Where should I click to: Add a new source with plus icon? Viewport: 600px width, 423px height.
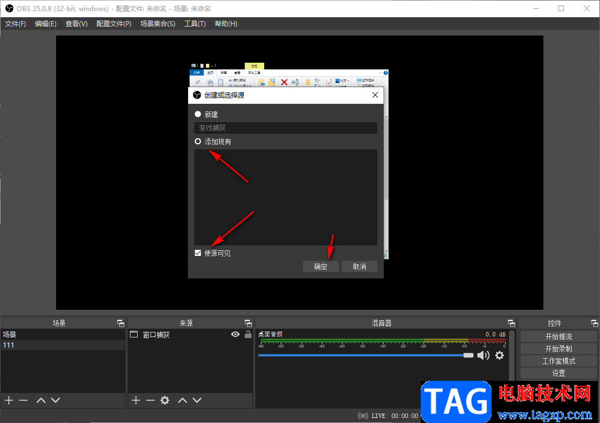[136, 400]
